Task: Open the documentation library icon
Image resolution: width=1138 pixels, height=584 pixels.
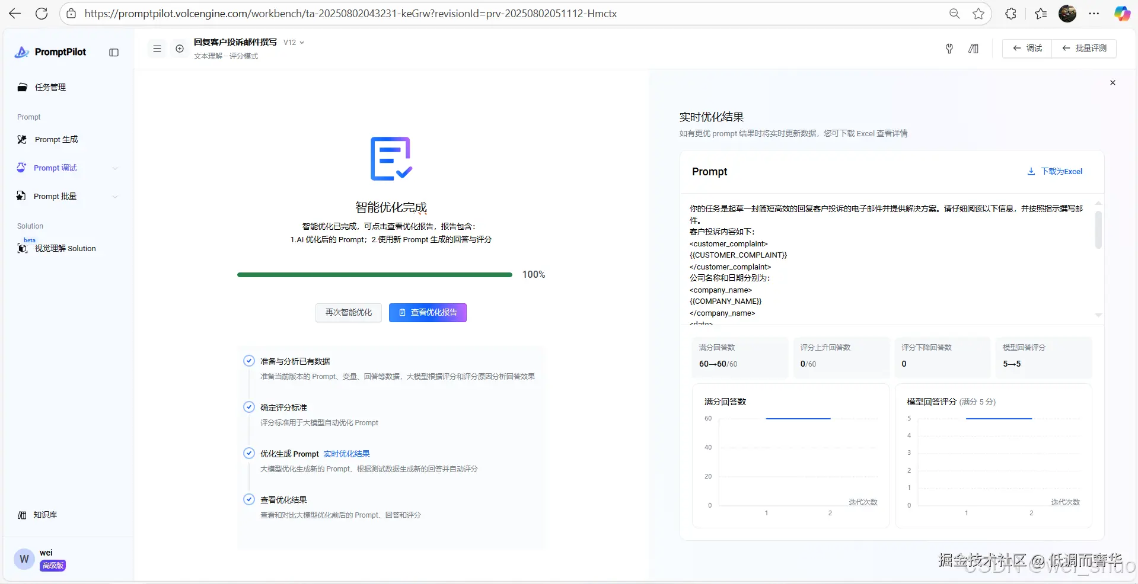Action: tap(973, 49)
